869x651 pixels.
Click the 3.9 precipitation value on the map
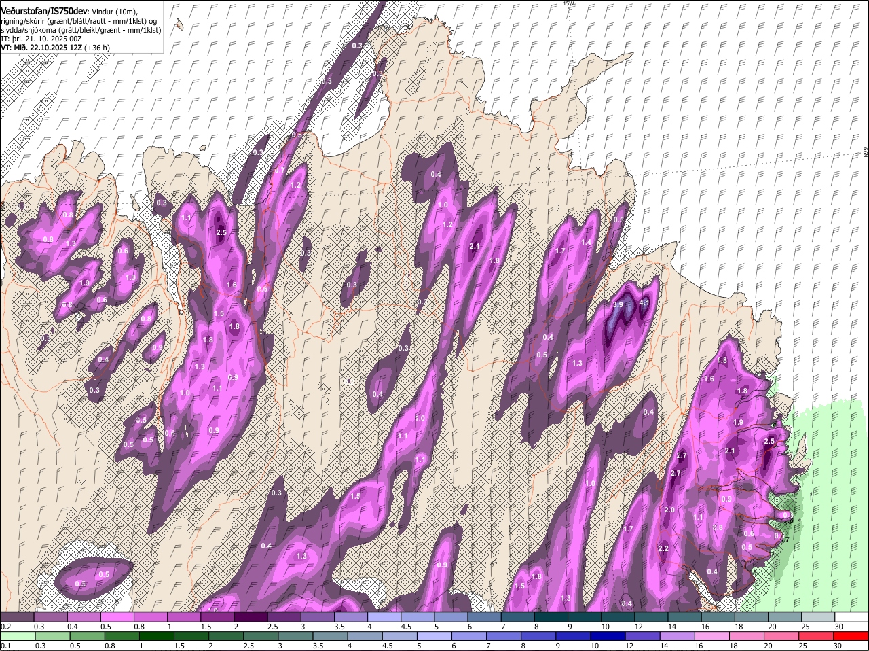click(x=618, y=305)
